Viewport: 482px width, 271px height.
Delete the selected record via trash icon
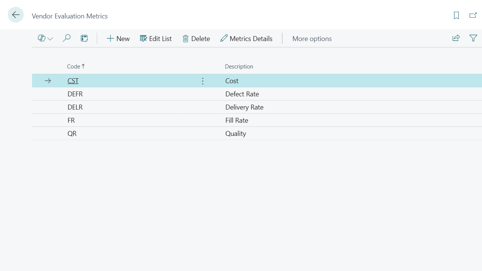(x=196, y=38)
